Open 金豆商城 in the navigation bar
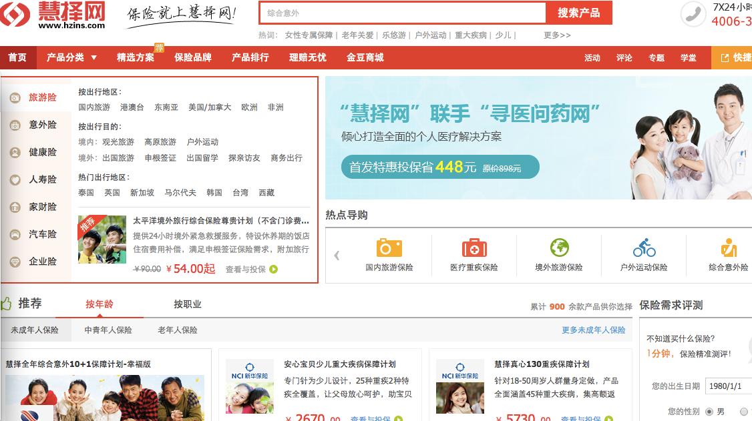Screen dimensions: 752x421 click(365, 57)
